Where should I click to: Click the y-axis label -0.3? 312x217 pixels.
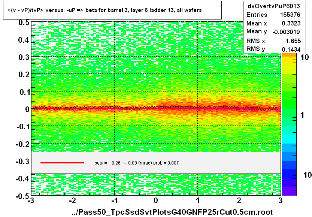[23, 161]
